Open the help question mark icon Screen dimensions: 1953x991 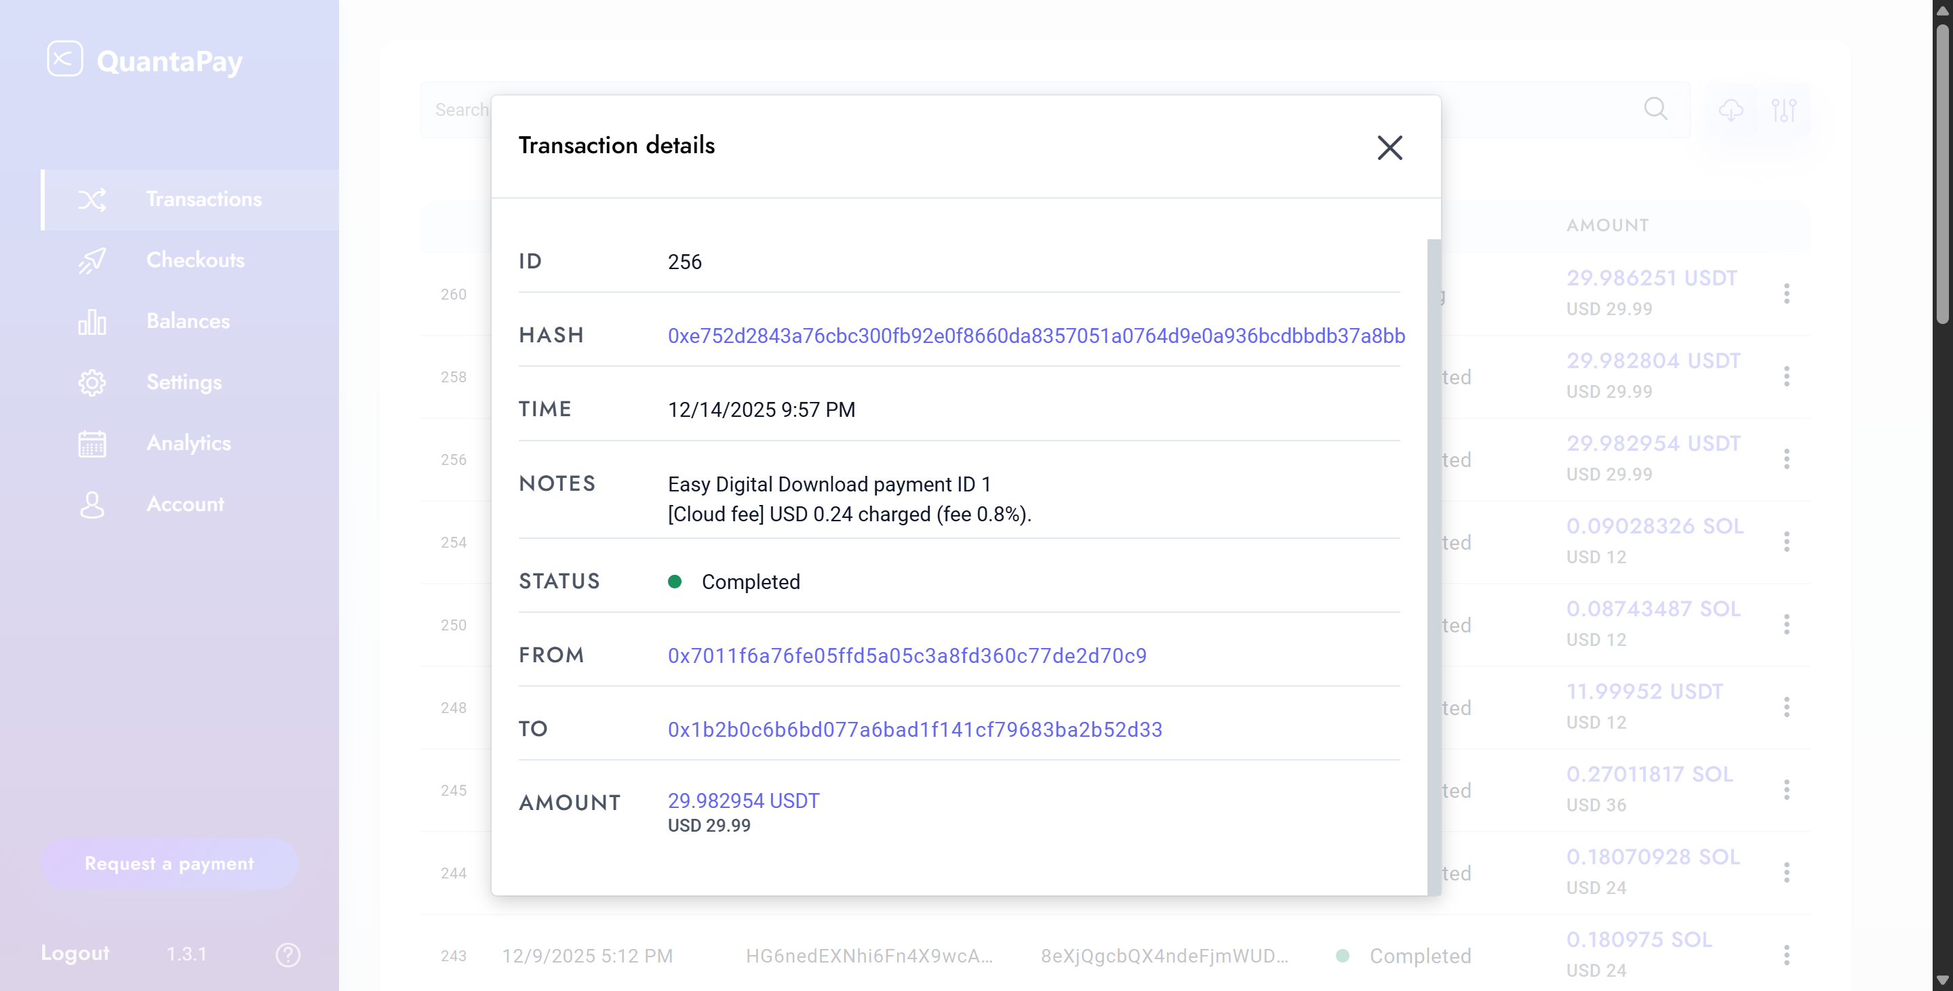coord(288,954)
